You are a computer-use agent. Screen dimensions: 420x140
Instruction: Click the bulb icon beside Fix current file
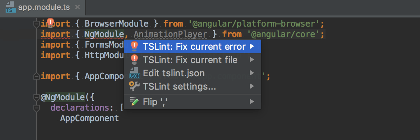134,60
